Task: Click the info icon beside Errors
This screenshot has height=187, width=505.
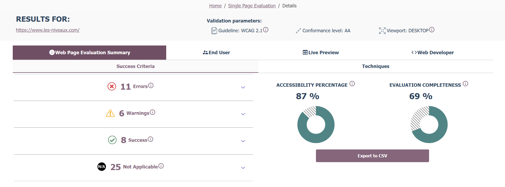Action: 151,85
